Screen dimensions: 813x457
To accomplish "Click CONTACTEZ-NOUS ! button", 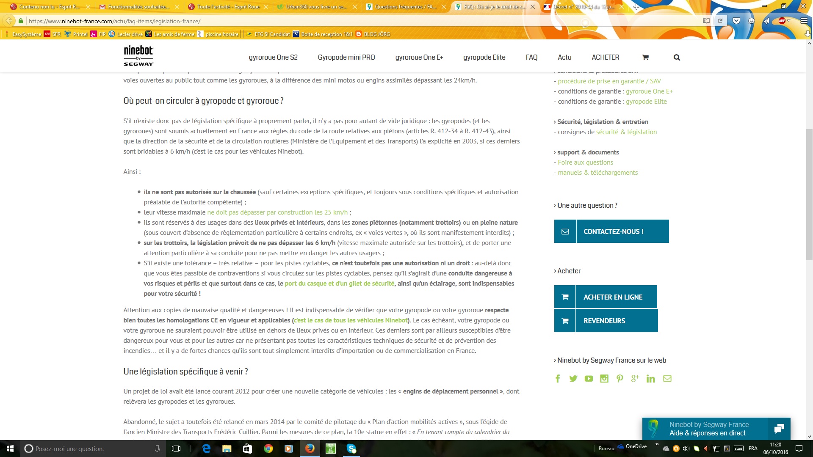I will 611,231.
